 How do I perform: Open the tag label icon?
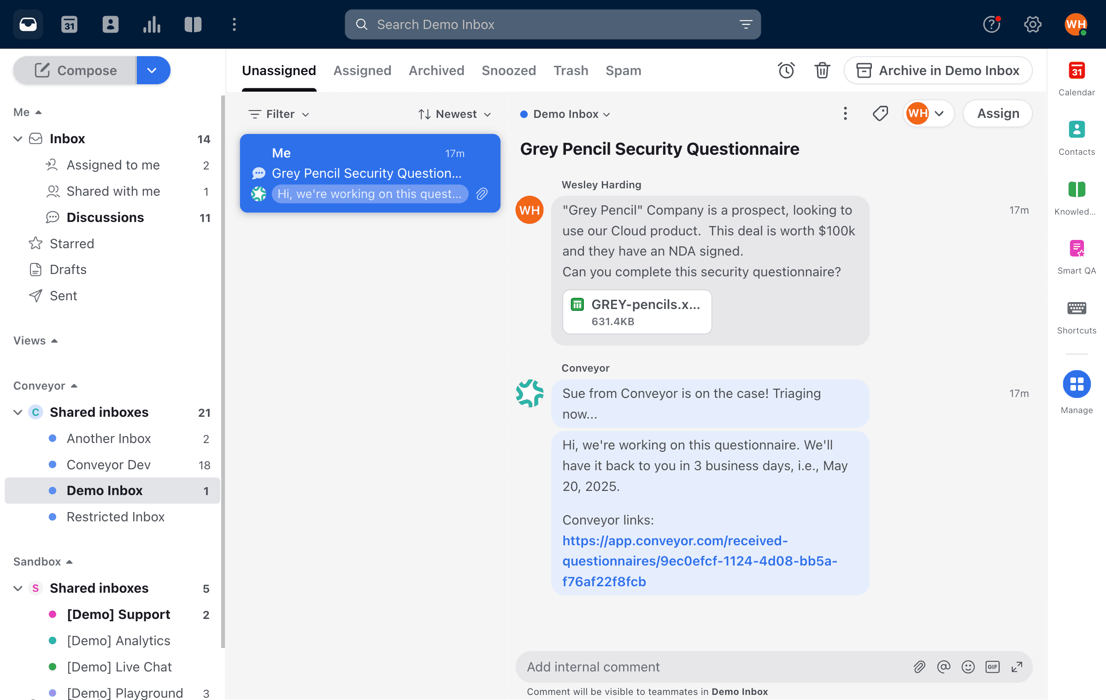point(880,114)
